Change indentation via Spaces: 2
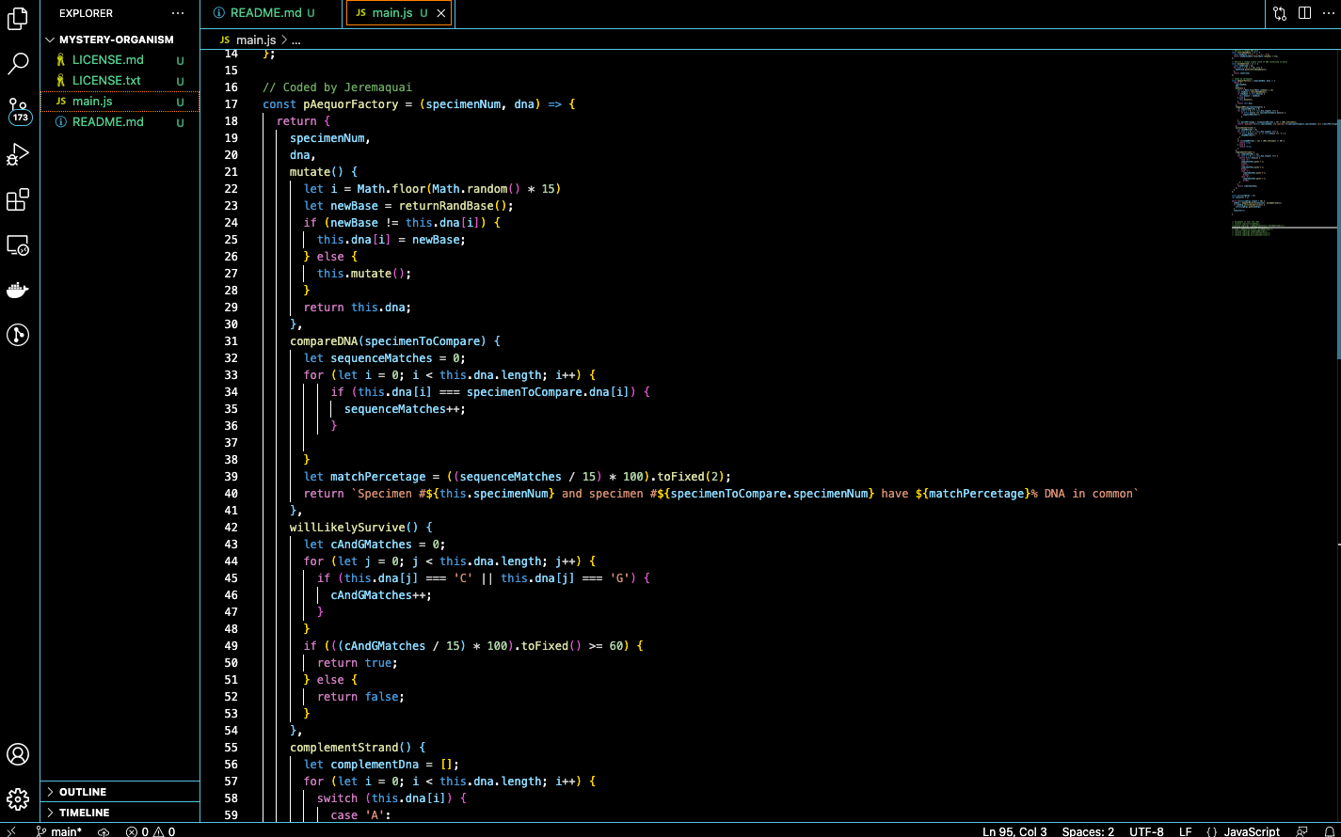Screen dimensions: 1341x837 click(x=1088, y=831)
